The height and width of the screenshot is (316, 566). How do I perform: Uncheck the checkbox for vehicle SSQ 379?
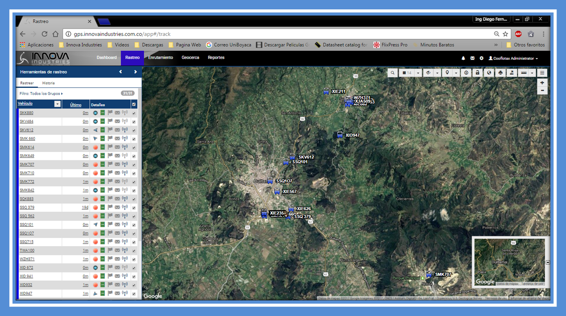point(134,208)
